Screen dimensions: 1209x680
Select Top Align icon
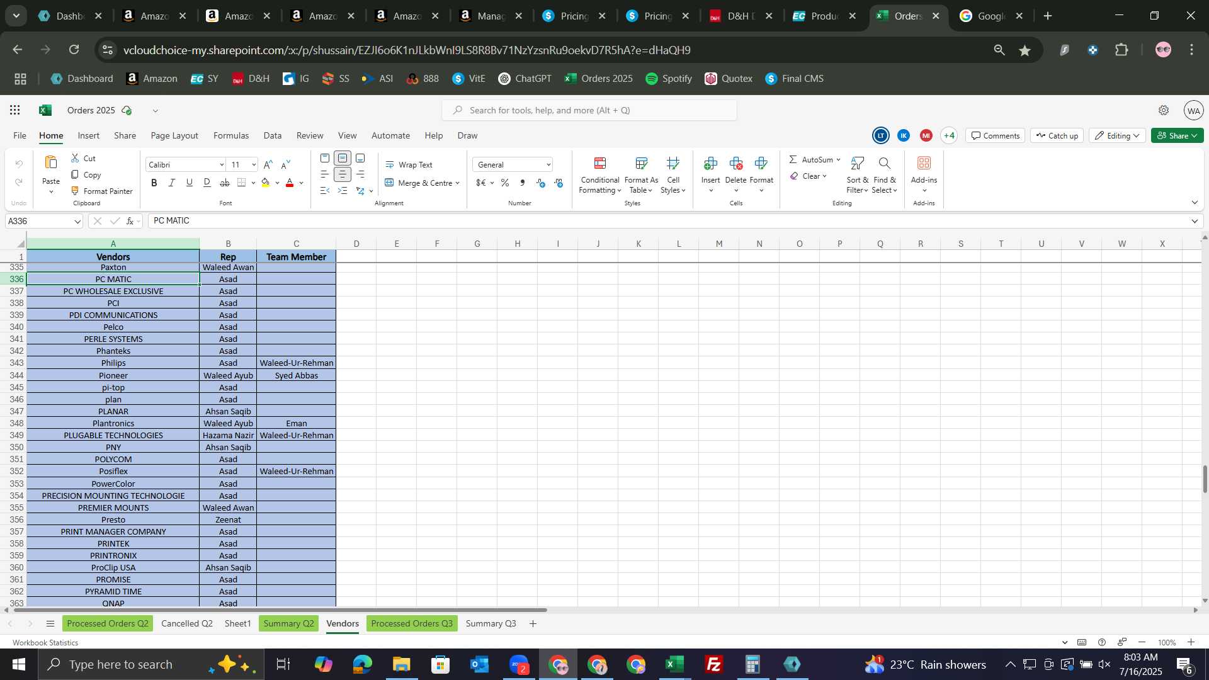coord(325,158)
